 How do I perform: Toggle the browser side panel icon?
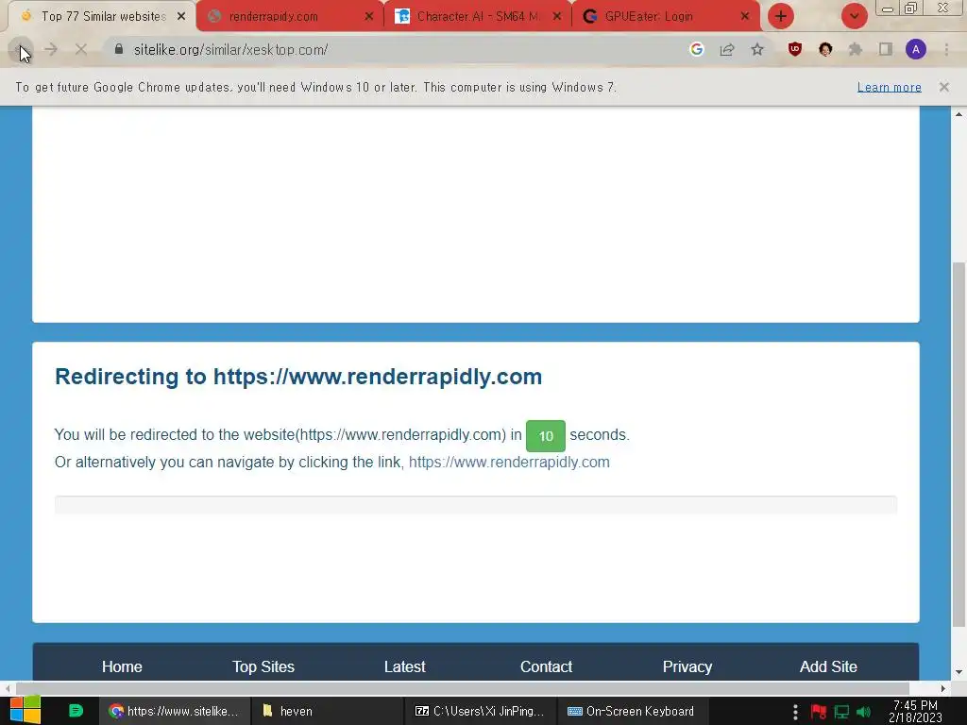[886, 49]
